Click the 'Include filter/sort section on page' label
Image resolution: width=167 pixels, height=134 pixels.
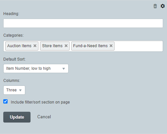coord(40,102)
